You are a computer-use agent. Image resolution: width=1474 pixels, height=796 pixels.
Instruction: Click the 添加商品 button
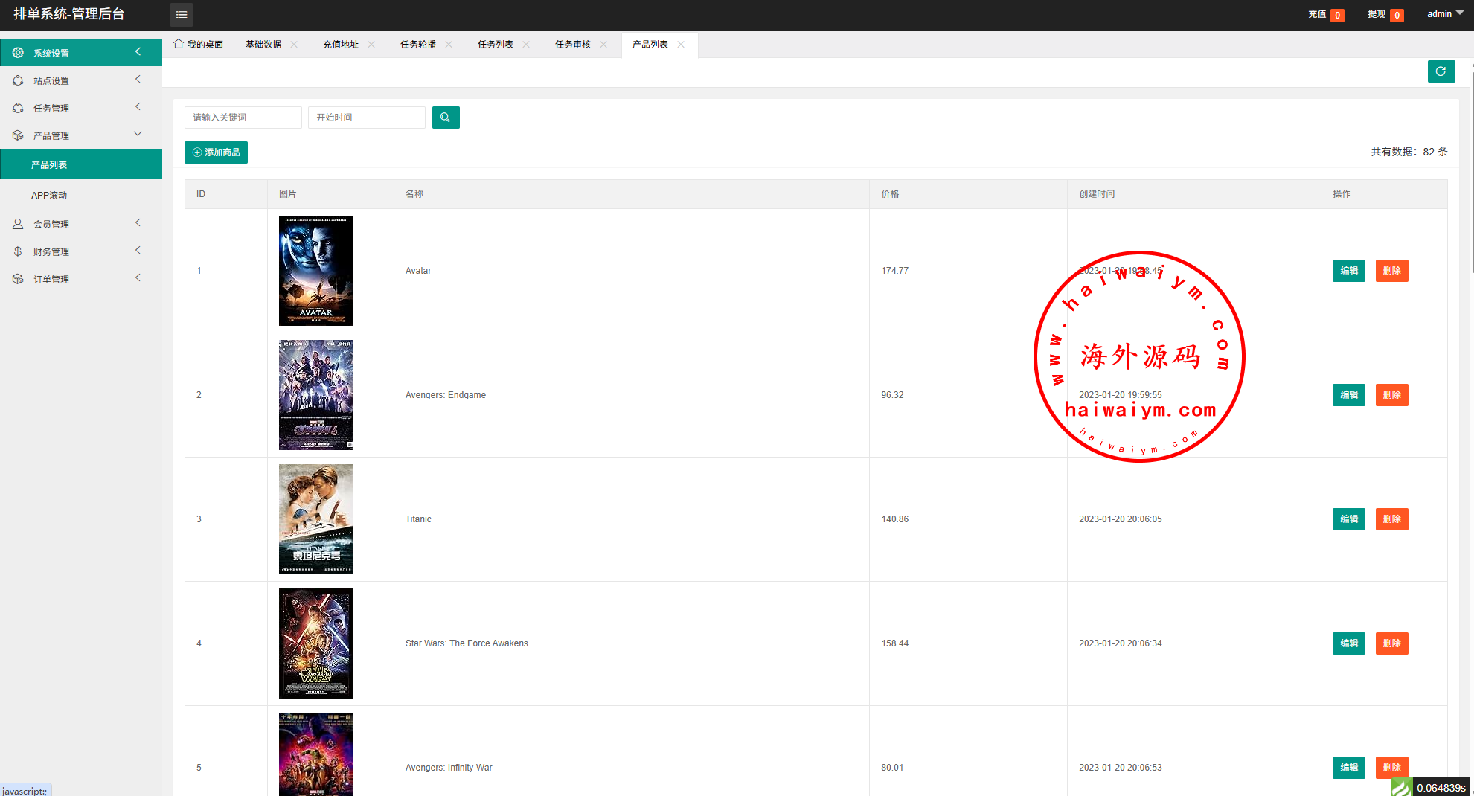[216, 153]
